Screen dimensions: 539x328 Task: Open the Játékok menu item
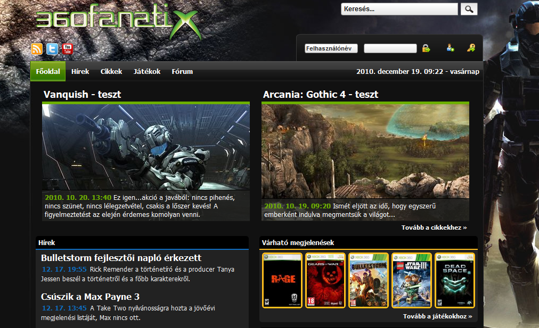pos(147,71)
